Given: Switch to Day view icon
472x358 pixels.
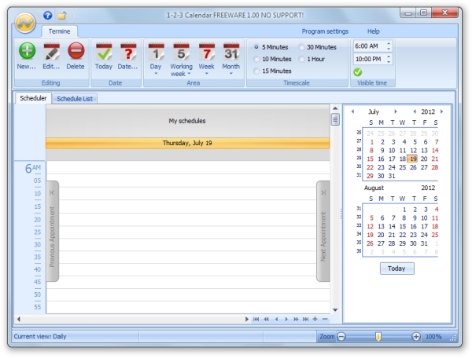Looking at the screenshot, I should [x=157, y=52].
